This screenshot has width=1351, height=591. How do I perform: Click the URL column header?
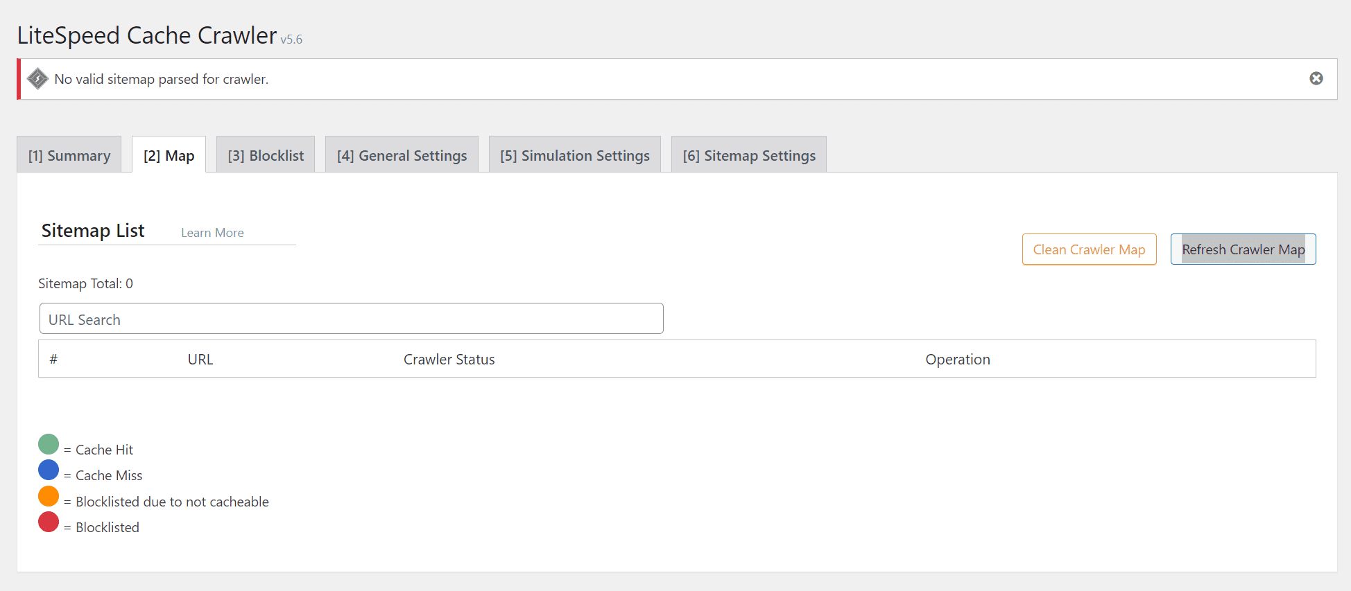click(200, 360)
